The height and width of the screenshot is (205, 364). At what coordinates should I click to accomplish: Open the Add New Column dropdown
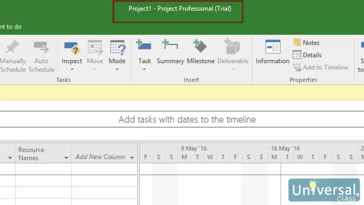pos(132,158)
